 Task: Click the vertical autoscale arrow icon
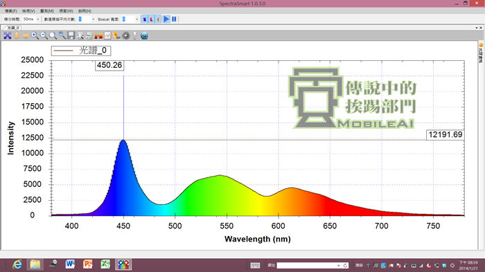[x=17, y=35]
